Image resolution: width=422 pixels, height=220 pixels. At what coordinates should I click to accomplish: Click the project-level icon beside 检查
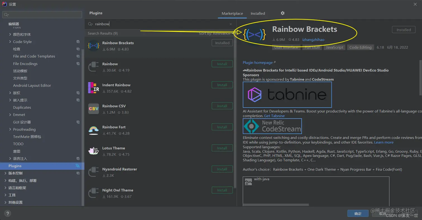(x=78, y=49)
